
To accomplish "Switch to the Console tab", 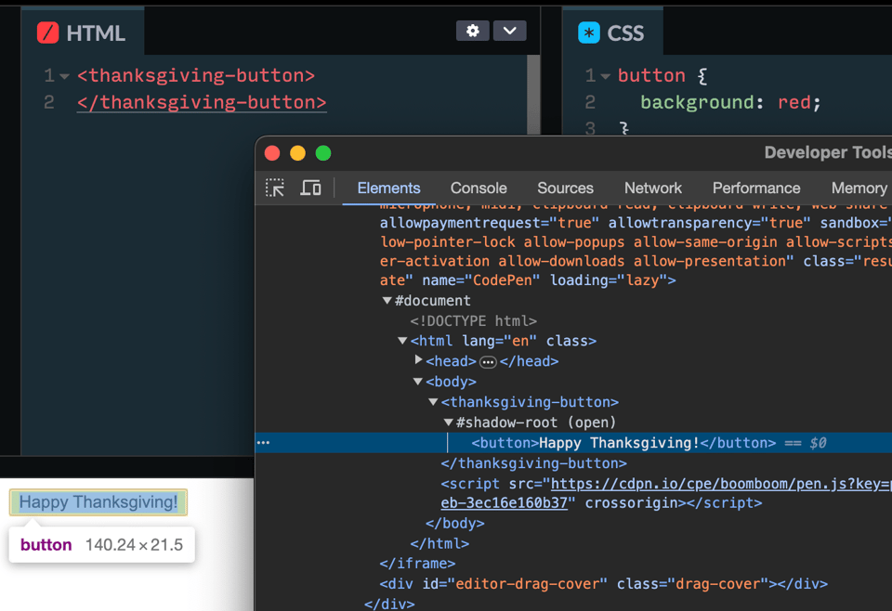I will point(479,188).
